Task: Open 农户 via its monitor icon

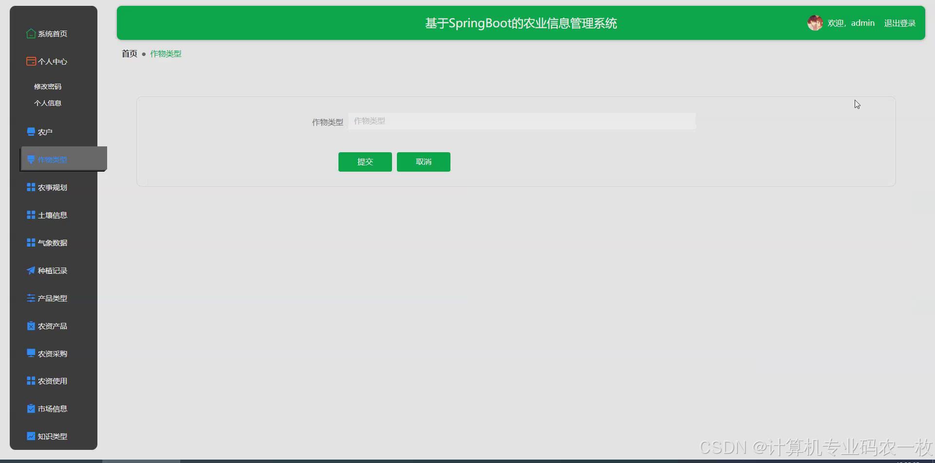Action: point(30,131)
